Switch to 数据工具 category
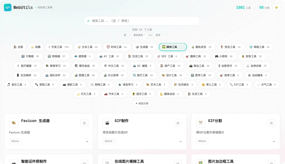The image size is (285, 164). coord(85,75)
